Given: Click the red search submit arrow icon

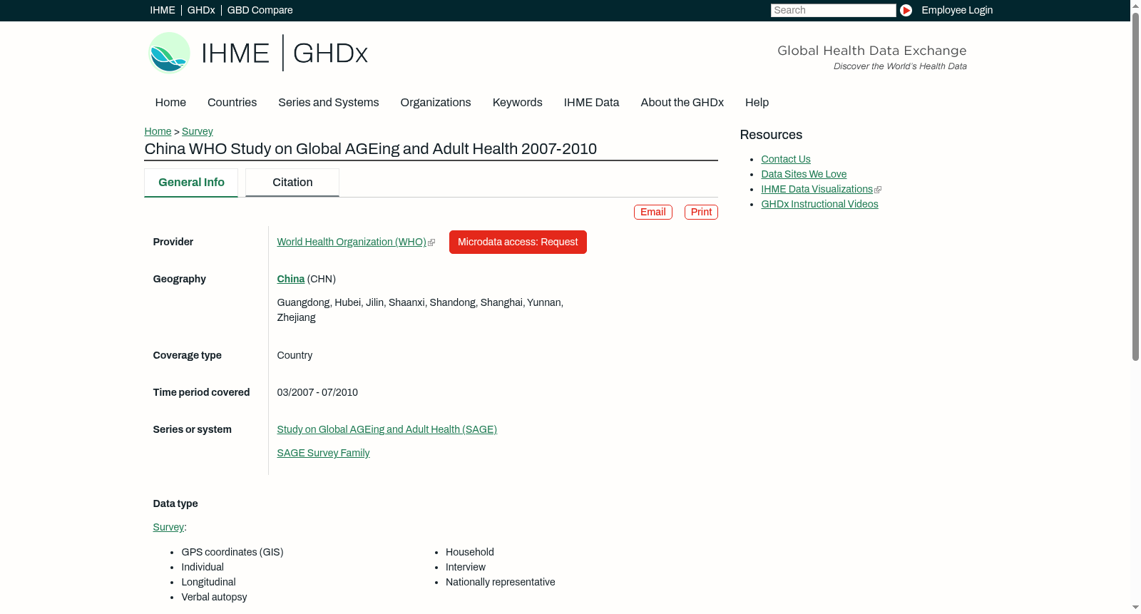Looking at the screenshot, I should [x=906, y=10].
